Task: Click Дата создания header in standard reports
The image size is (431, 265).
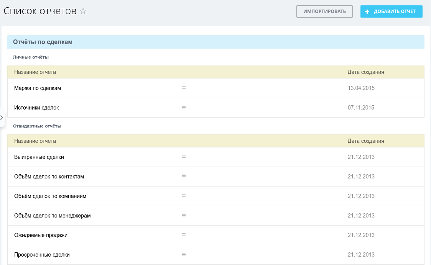Action: [x=365, y=141]
